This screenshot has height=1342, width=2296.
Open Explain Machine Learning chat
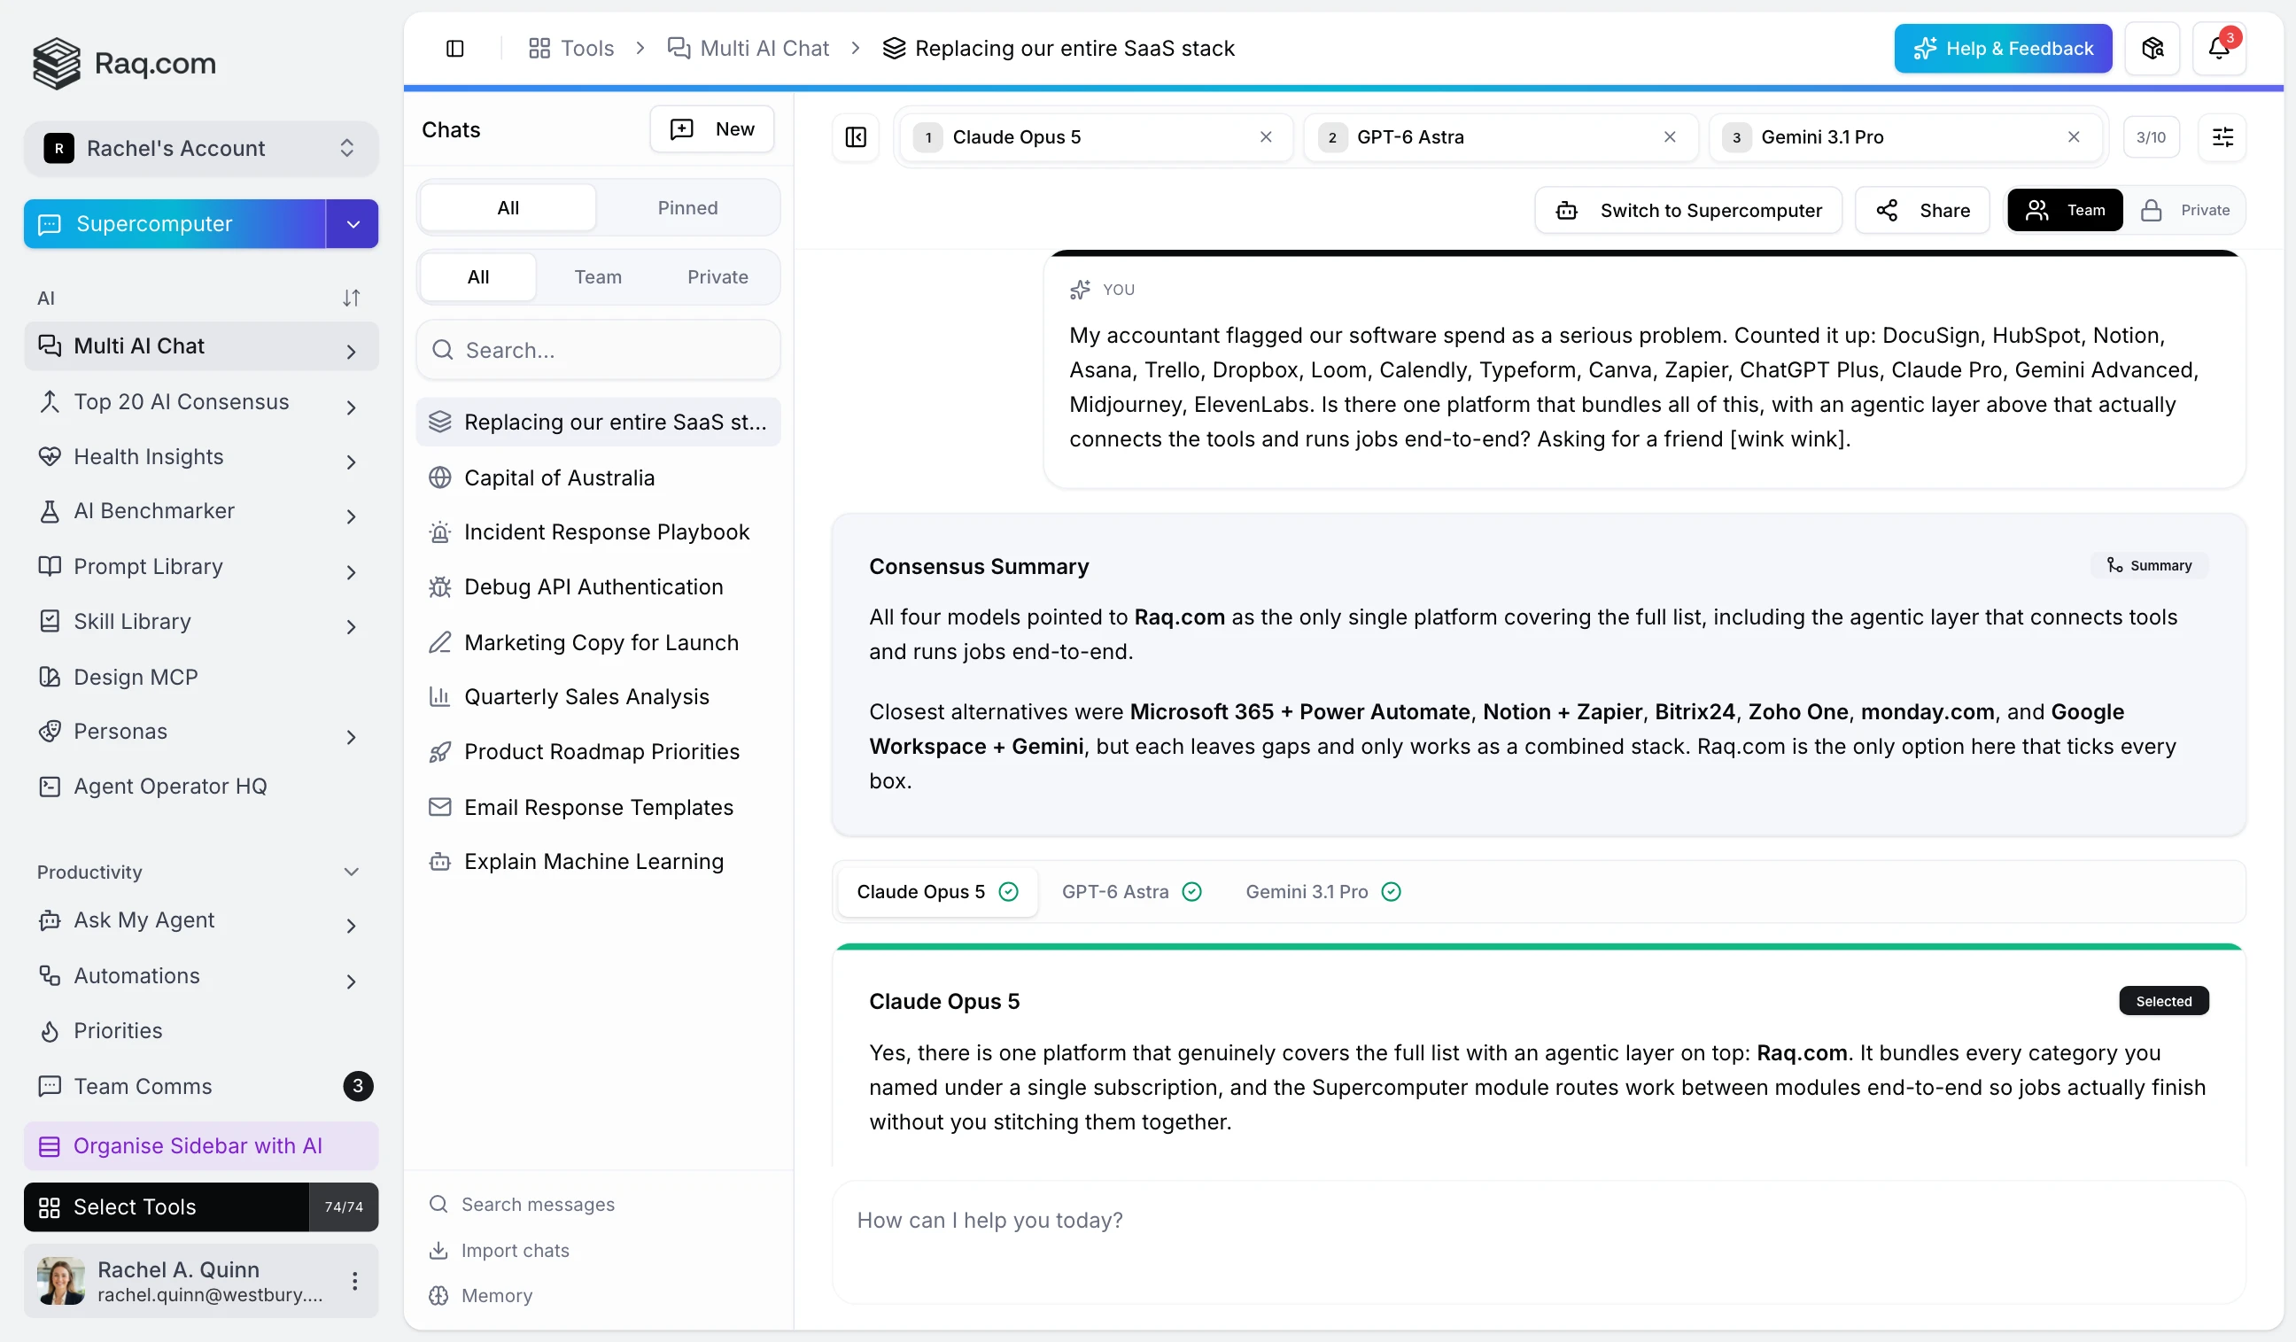[598, 862]
